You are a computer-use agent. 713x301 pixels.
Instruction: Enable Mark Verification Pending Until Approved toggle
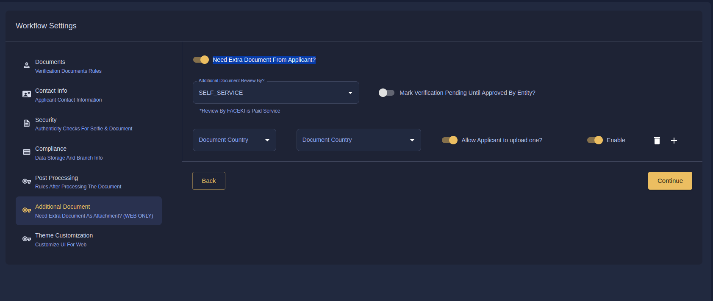click(386, 93)
